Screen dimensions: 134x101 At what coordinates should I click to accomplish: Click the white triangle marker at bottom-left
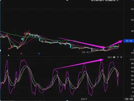(x=9, y=55)
